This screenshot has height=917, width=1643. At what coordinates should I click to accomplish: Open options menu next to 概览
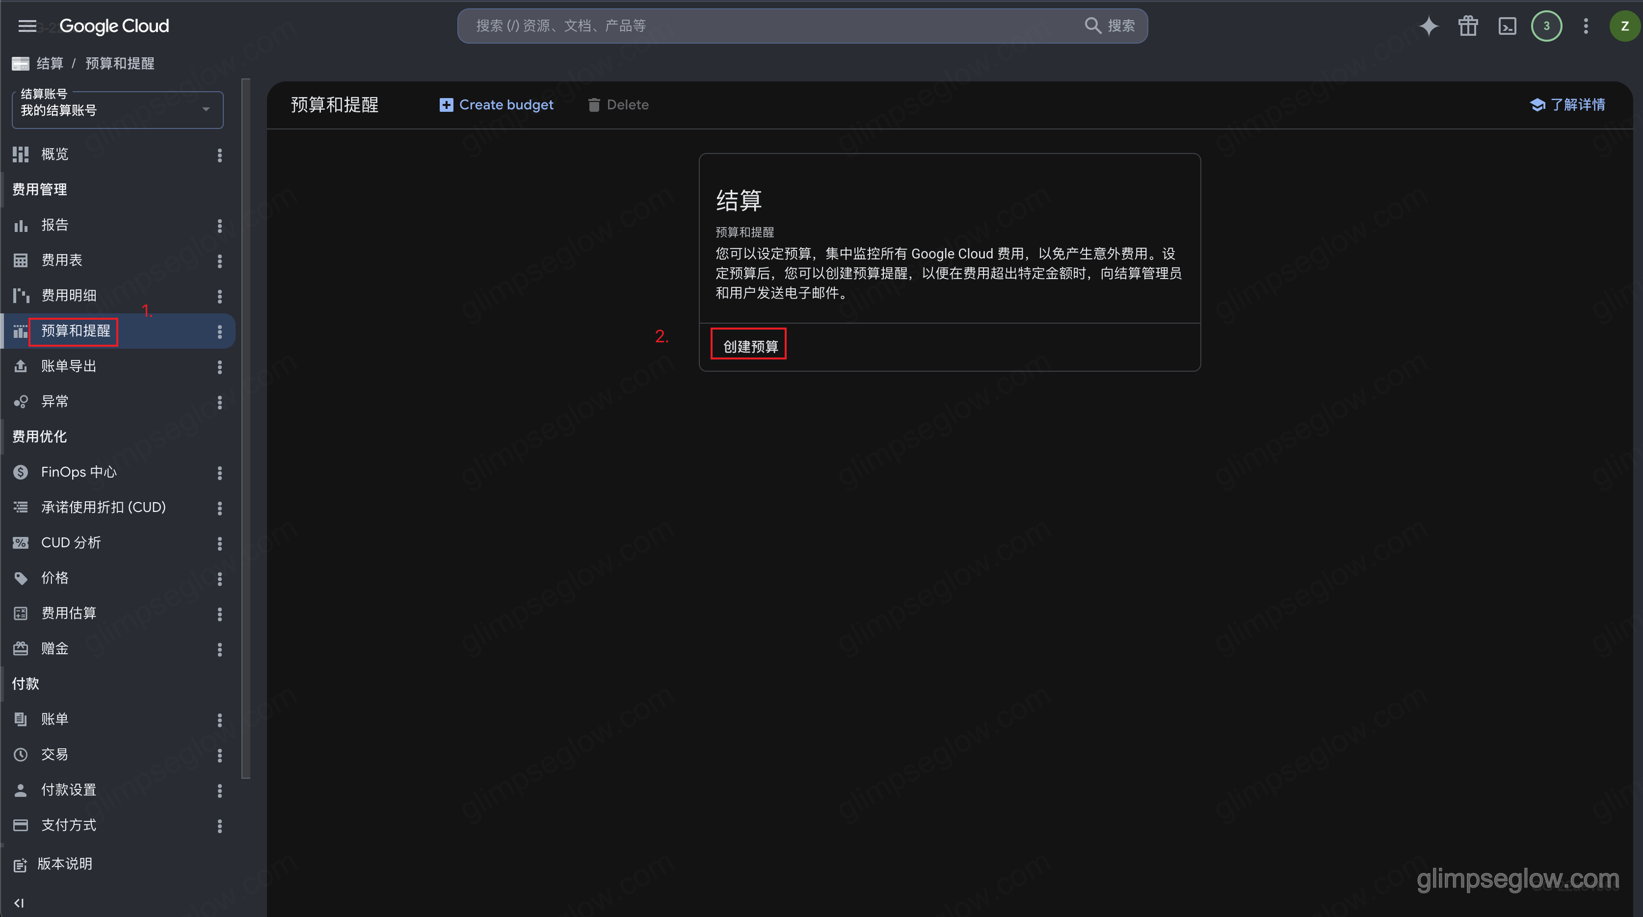coord(219,155)
